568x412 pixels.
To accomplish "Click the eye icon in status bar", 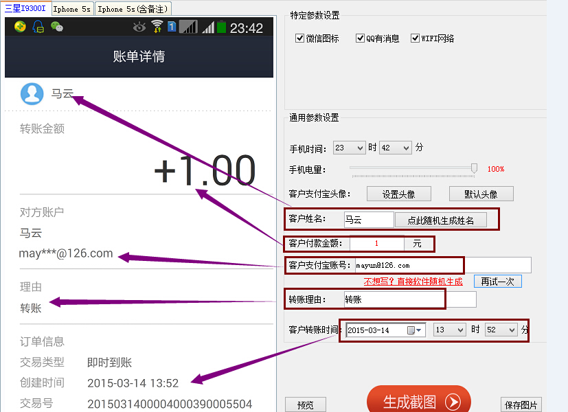I will [x=140, y=27].
